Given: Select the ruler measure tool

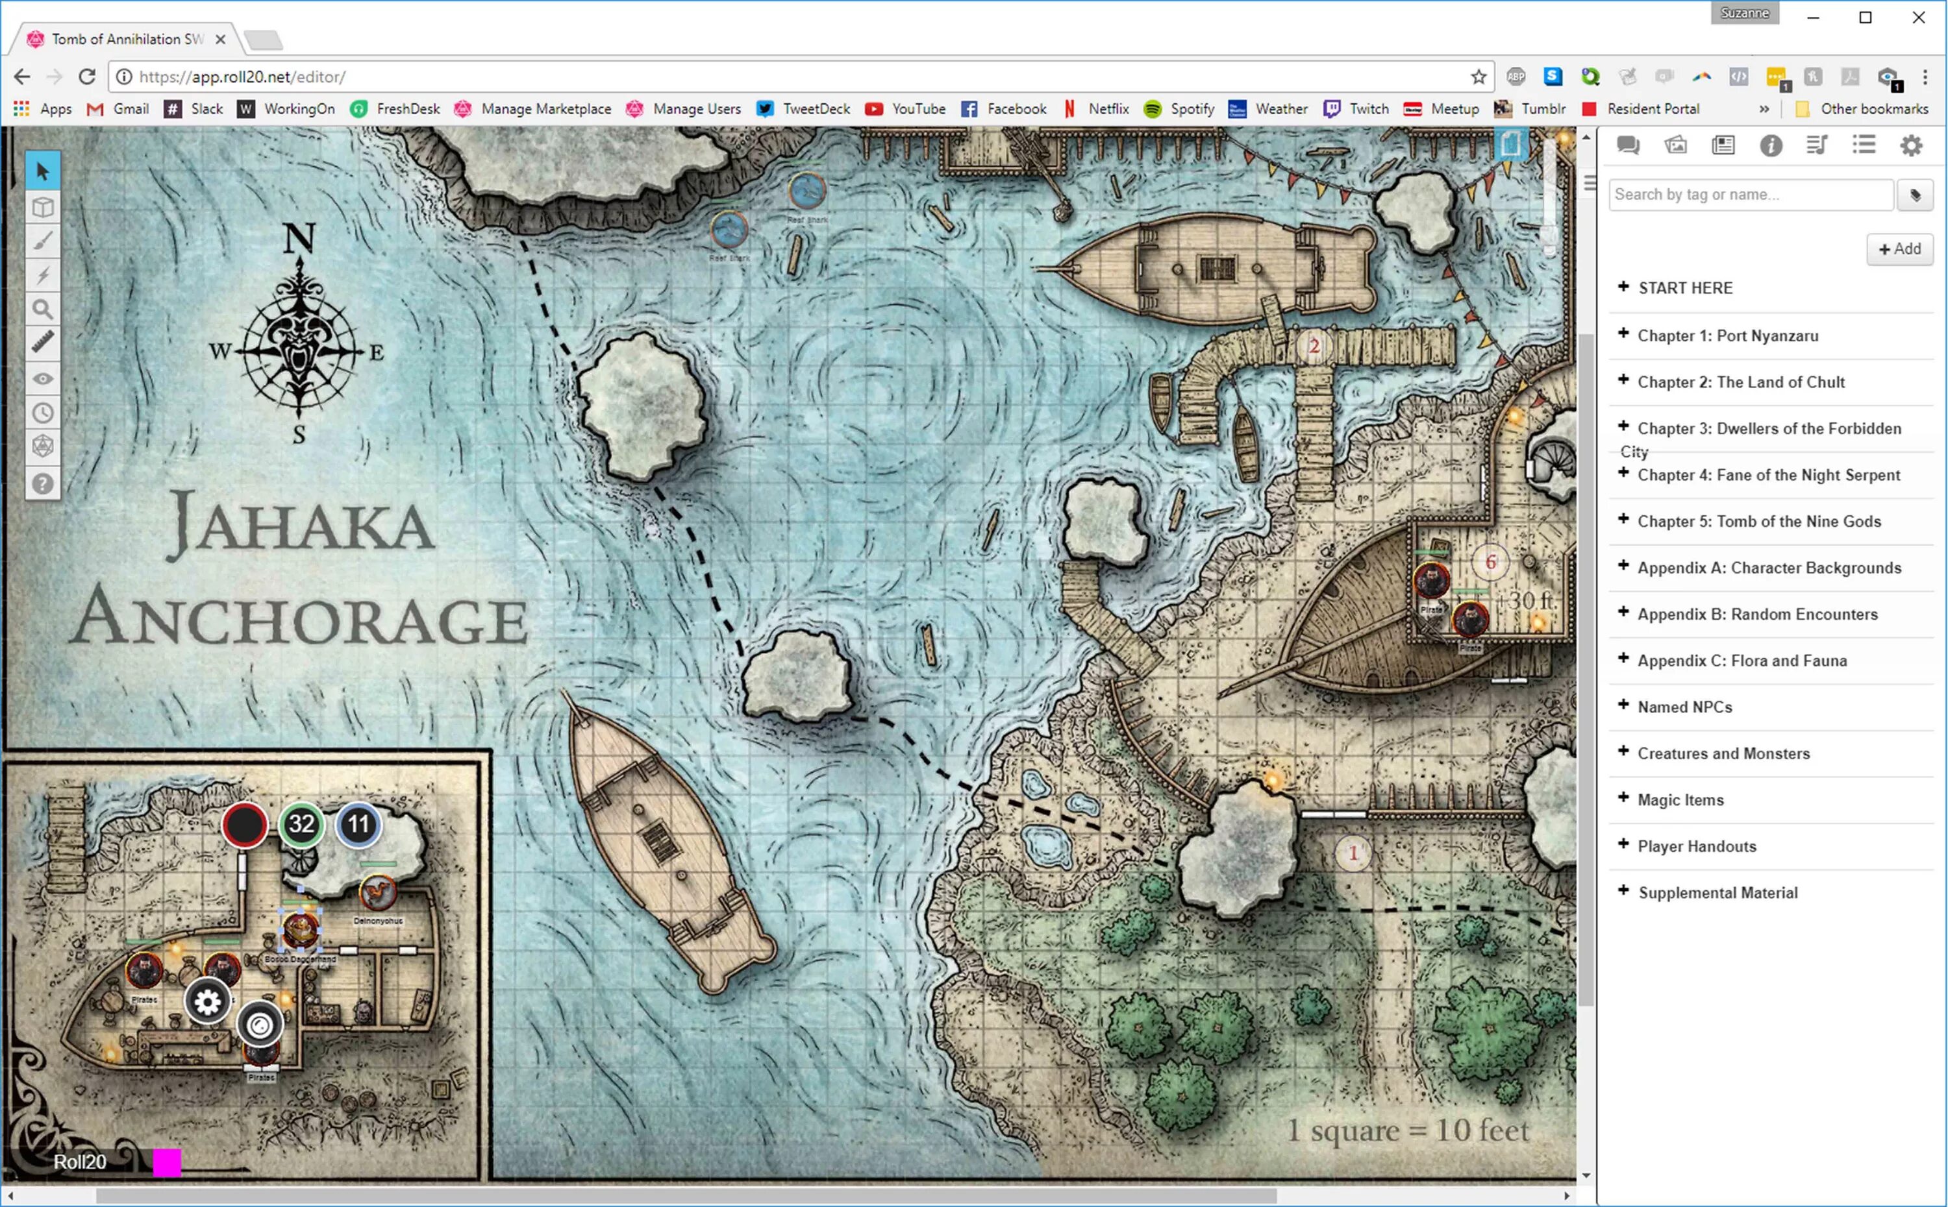Looking at the screenshot, I should click(x=42, y=343).
